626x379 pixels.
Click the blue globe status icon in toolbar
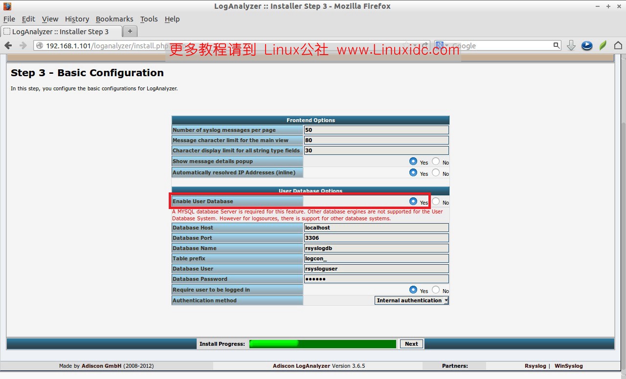[x=586, y=45]
